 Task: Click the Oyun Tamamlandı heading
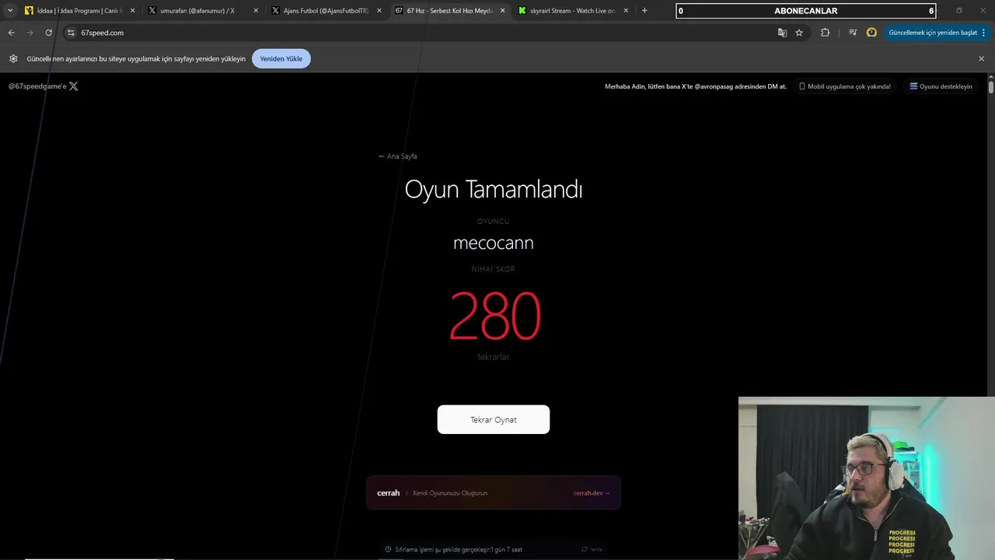point(494,189)
